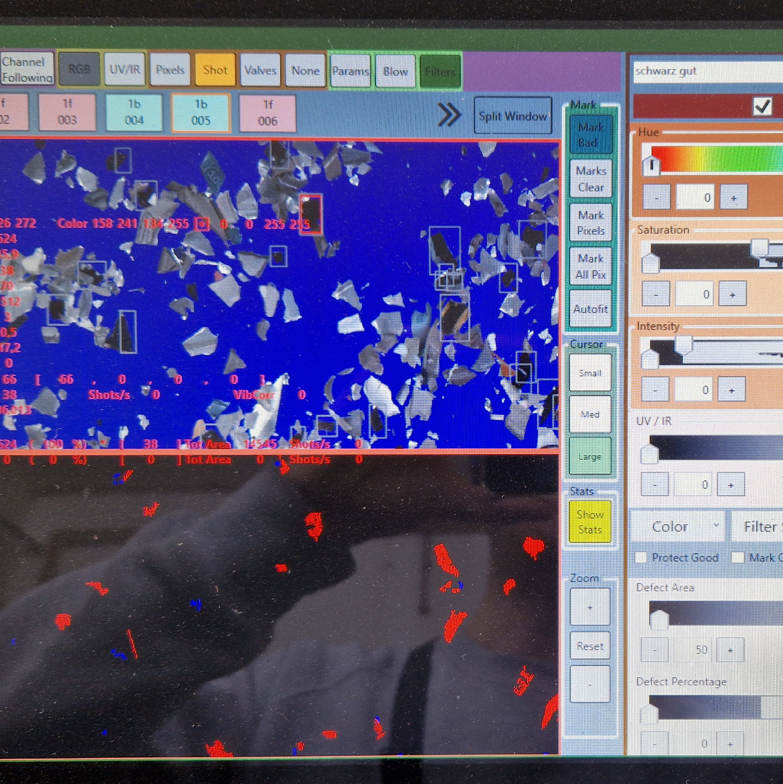
Task: Decrease Saturation with minus button
Action: tap(656, 294)
